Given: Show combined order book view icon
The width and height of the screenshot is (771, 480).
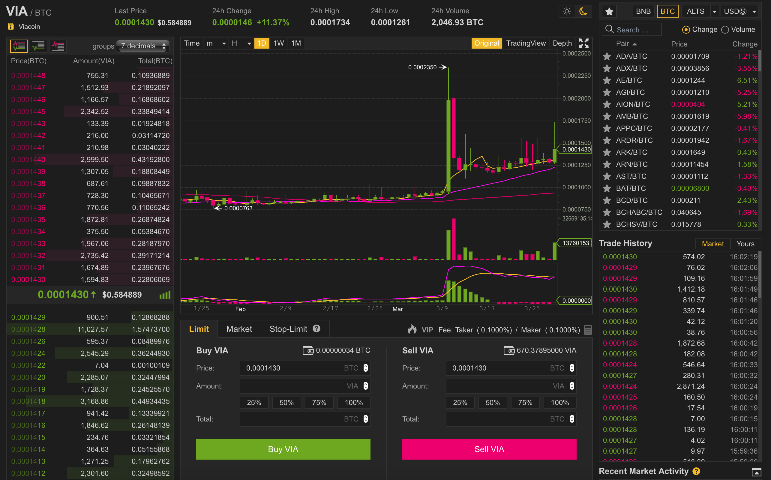Looking at the screenshot, I should click(19, 46).
